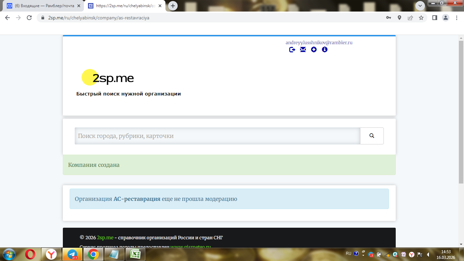464x261 pixels.
Task: Bookmark this page with the star icon
Action: (421, 18)
